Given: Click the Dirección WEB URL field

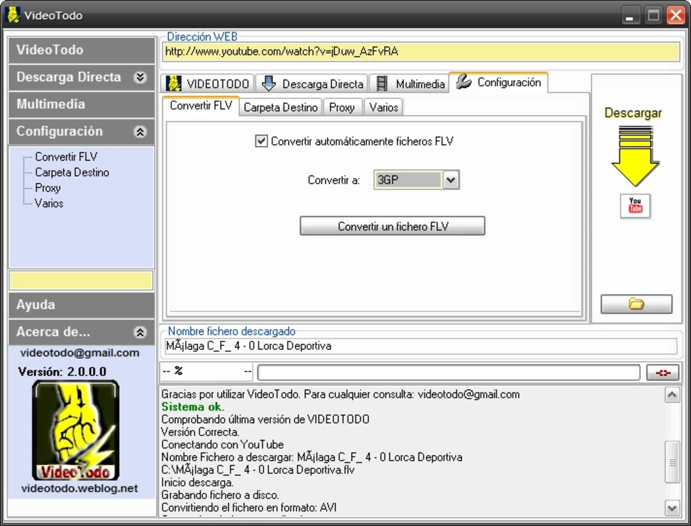Looking at the screenshot, I should [422, 52].
